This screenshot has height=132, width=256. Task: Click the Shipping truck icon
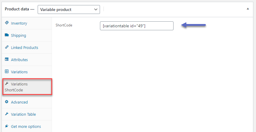(x=7, y=35)
